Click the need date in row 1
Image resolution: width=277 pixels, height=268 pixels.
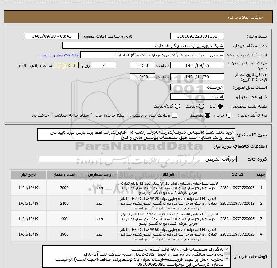coord(28,188)
